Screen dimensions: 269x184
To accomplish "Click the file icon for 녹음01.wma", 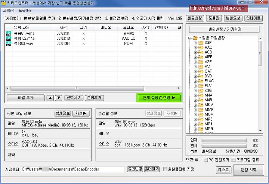I will [x=9, y=33].
